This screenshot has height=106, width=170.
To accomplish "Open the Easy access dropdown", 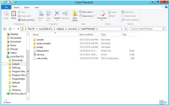I will (87, 16).
